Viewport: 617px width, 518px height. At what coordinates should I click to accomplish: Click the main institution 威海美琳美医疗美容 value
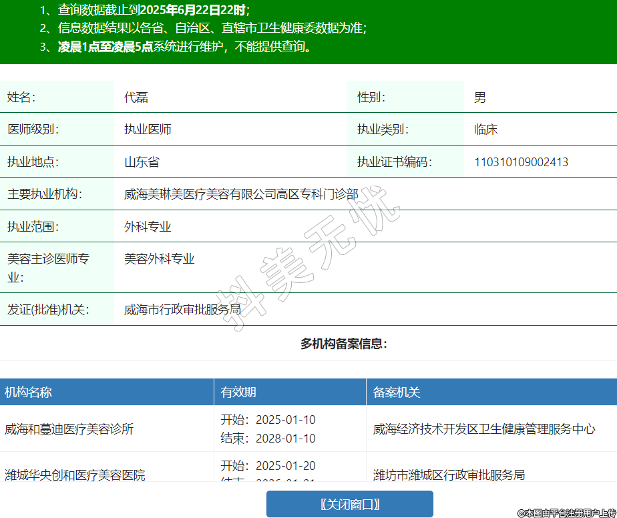(x=241, y=194)
